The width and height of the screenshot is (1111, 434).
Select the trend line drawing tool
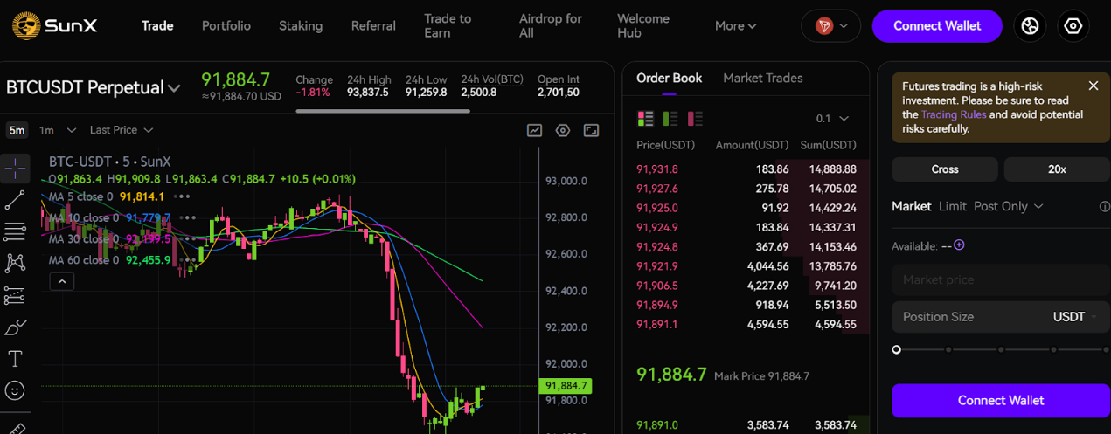[x=15, y=200]
